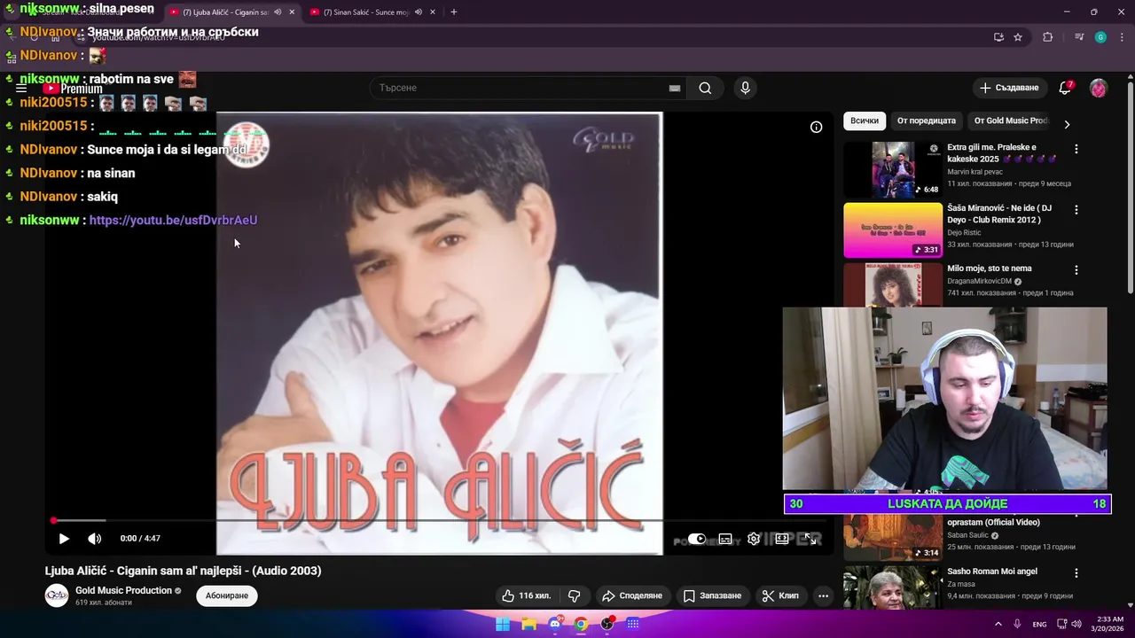Open YouTube notifications bell
Screen dimensions: 1135x638
[x=1065, y=88]
